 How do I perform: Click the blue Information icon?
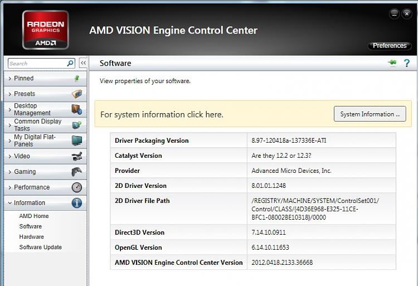click(x=77, y=203)
